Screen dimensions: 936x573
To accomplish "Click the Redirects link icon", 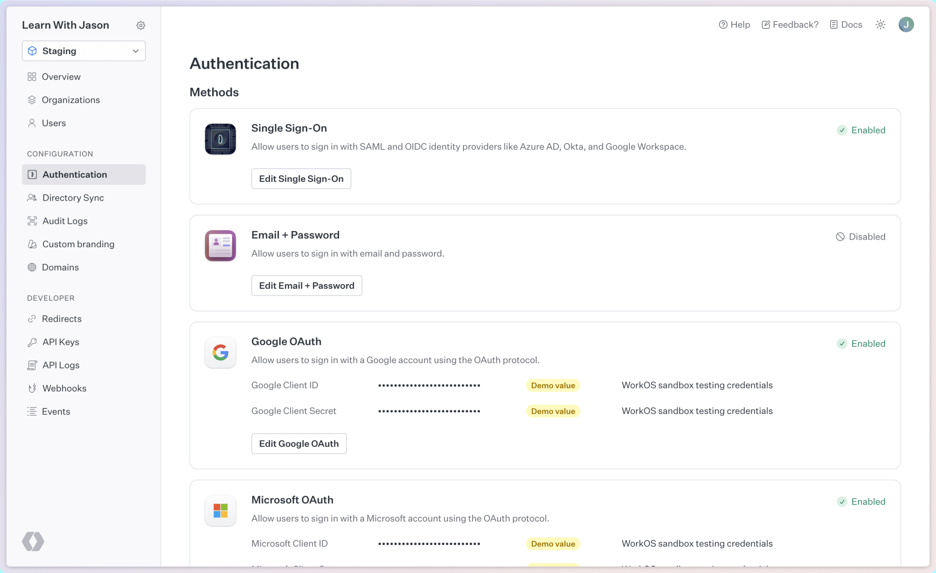I will coord(32,319).
